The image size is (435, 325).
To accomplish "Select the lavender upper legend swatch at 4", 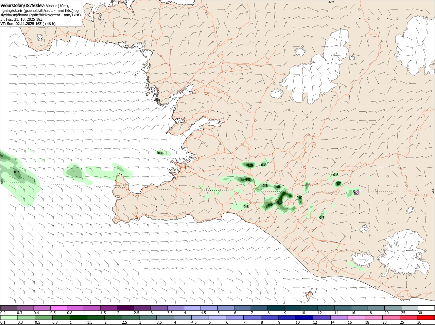I will coord(192,308).
